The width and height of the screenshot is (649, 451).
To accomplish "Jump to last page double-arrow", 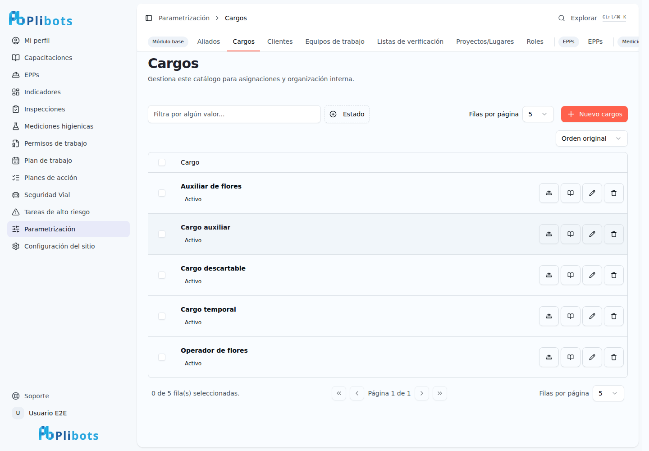I will 440,393.
